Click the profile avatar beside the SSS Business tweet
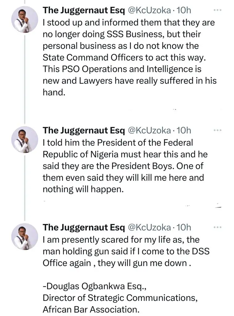234x316 pixels. (25, 19)
